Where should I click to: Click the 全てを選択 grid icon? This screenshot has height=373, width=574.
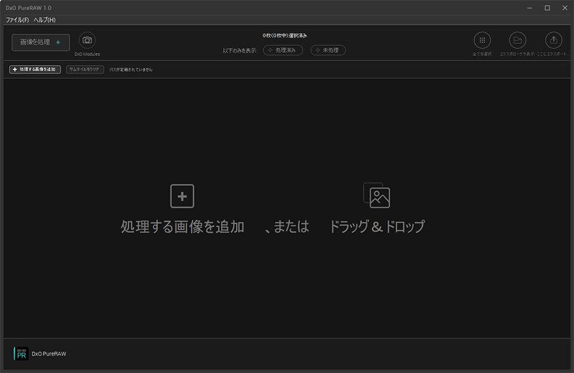point(482,40)
